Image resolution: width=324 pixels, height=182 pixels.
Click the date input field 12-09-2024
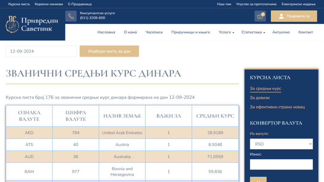[41, 51]
